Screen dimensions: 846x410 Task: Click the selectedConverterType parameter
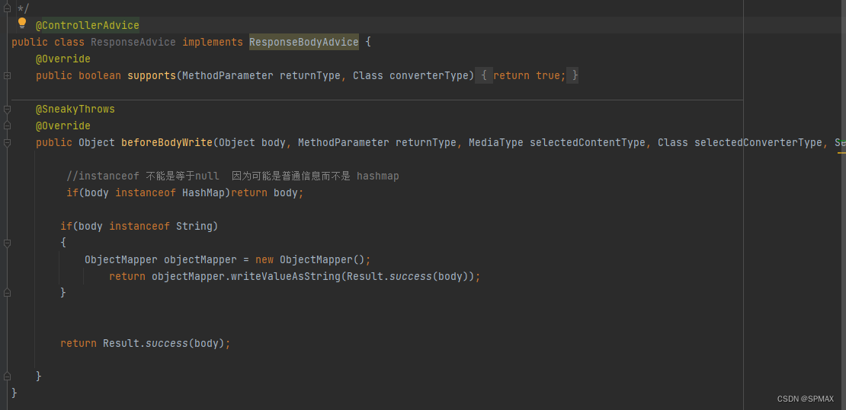[x=758, y=143]
